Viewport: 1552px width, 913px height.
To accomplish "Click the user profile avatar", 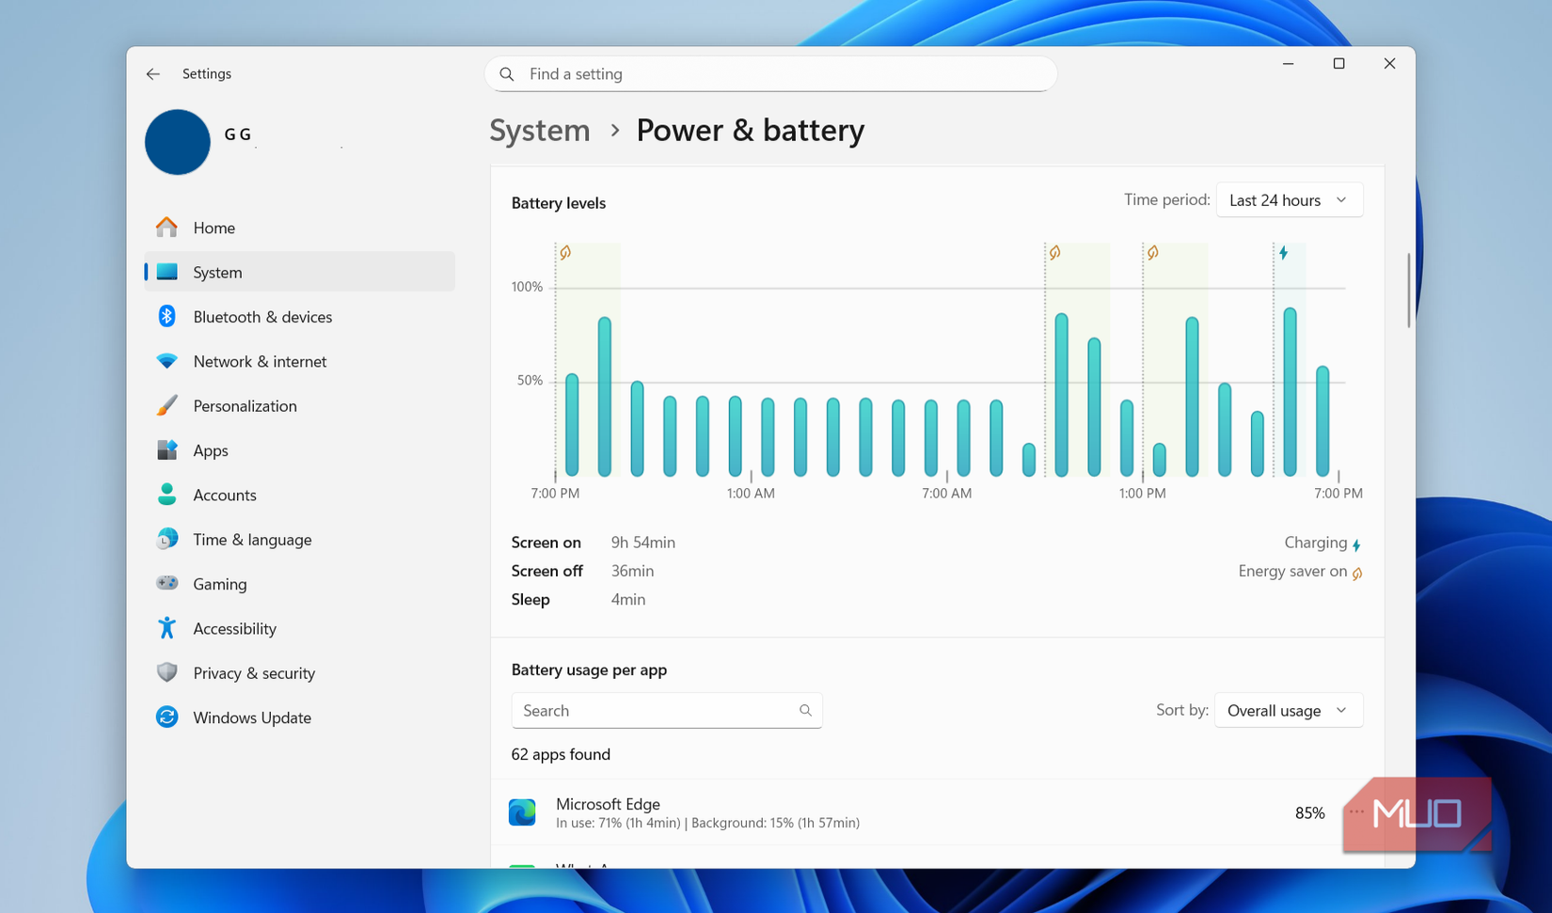I will pos(178,142).
